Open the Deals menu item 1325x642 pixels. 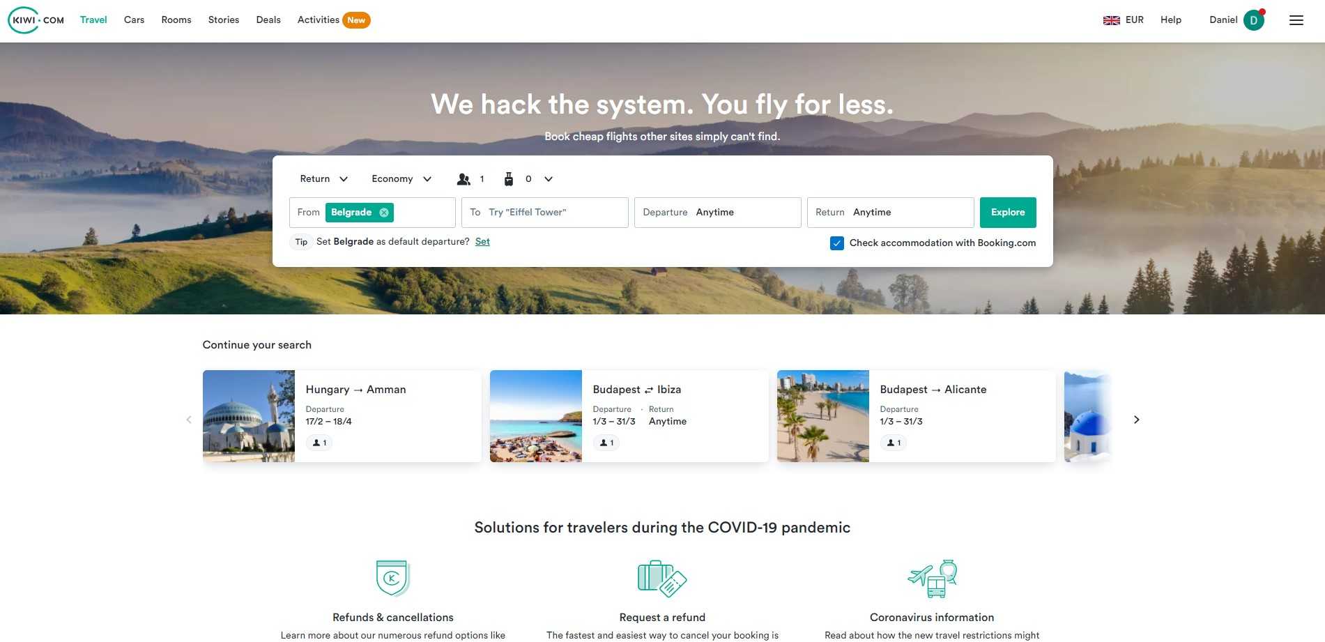click(x=268, y=20)
